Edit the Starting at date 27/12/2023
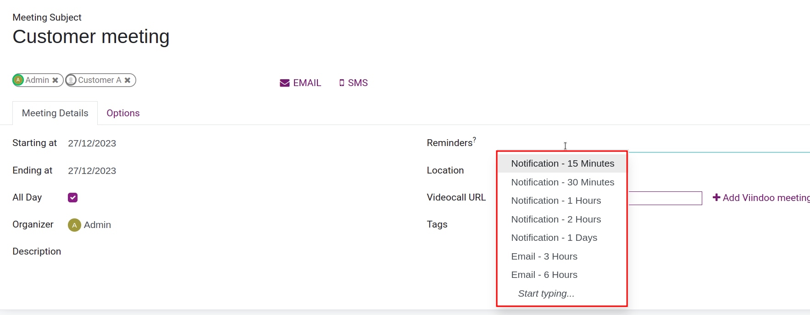 click(92, 143)
